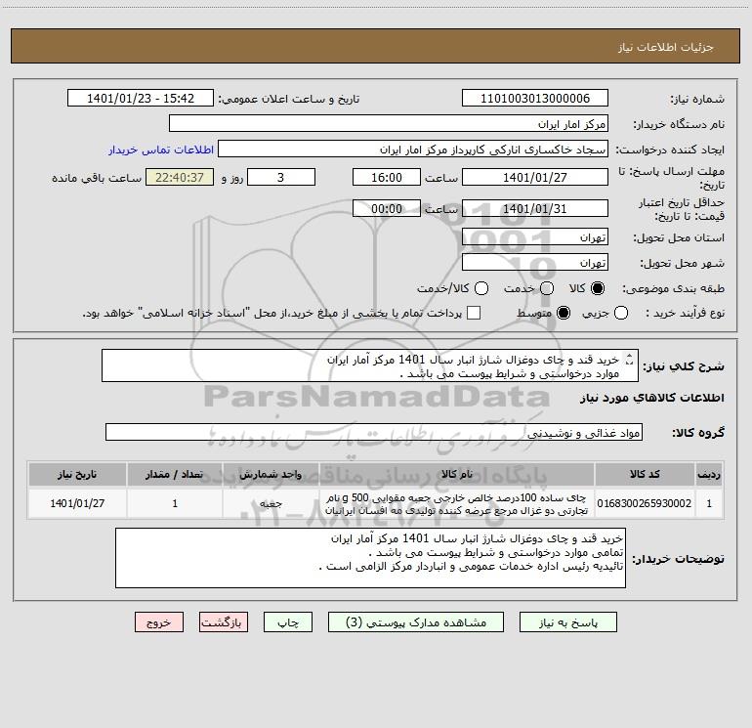
Task: Click the شهر محل تحویل field تهران
Action: (x=535, y=263)
